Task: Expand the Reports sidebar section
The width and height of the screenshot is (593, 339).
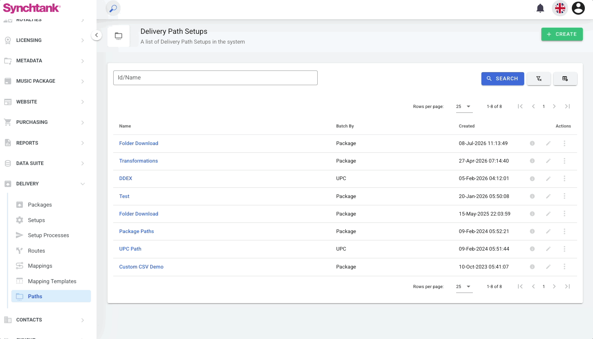Action: tap(45, 143)
